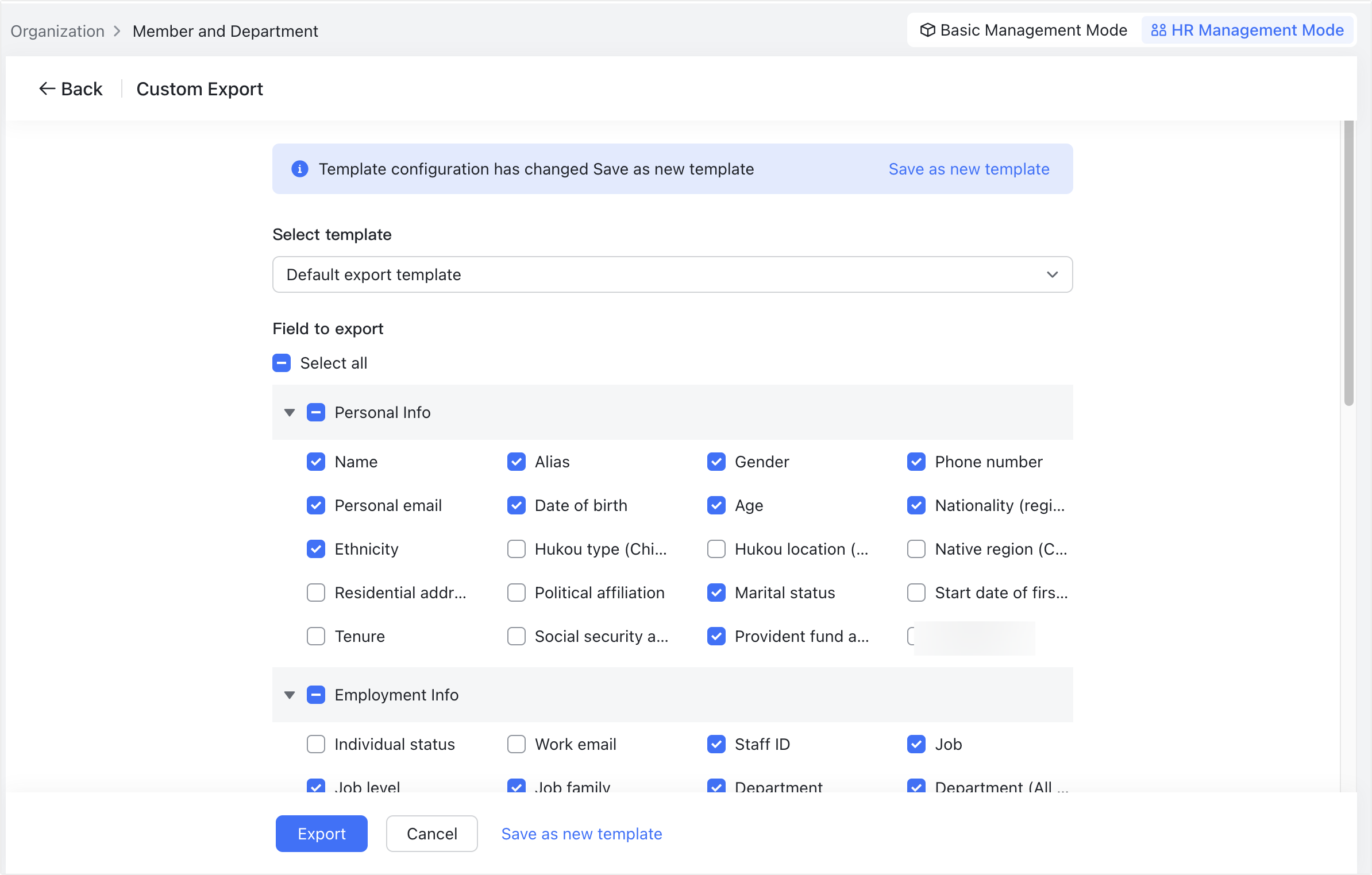Navigate to Organization via breadcrumb
The height and width of the screenshot is (875, 1372).
pos(57,30)
